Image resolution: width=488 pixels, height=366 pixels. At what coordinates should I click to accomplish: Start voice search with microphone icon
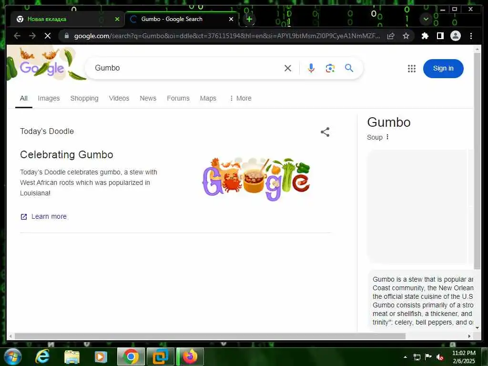click(x=311, y=68)
